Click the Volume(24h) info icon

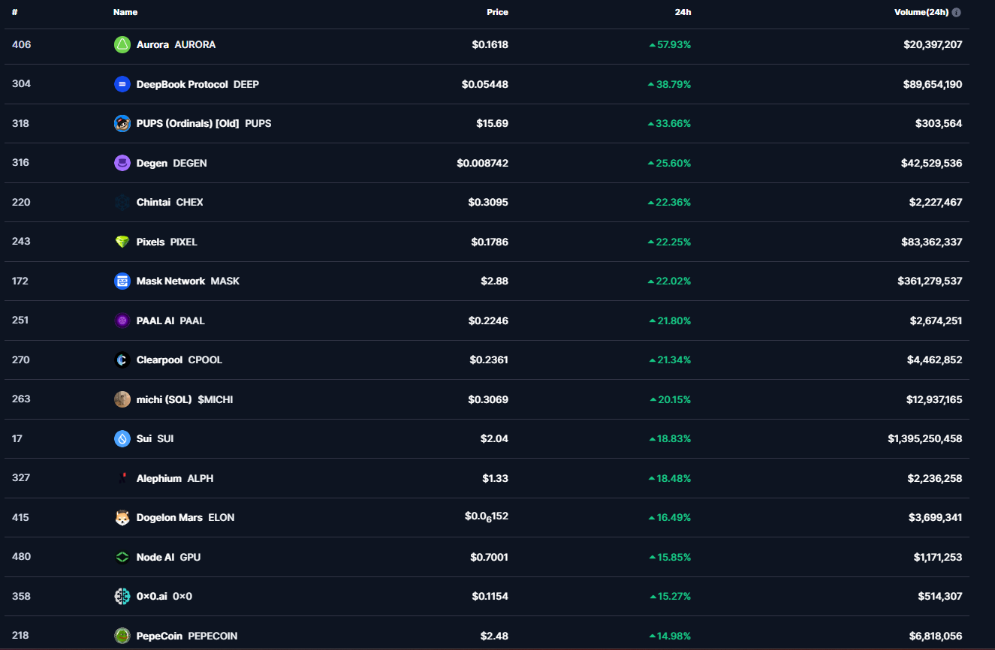point(957,12)
